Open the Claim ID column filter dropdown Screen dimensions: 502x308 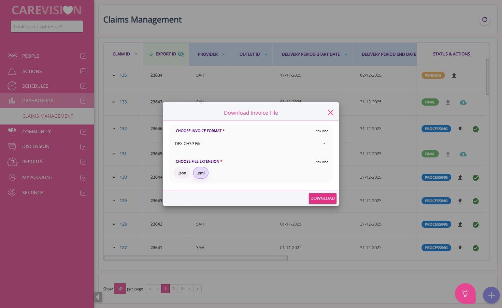pos(136,54)
